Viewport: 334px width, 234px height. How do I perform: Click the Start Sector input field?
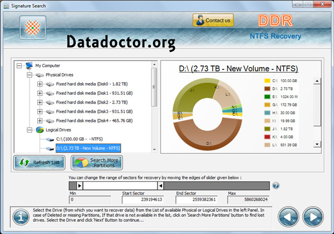(143, 200)
